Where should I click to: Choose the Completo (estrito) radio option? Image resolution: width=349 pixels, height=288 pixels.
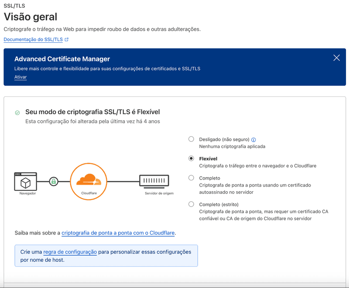click(191, 204)
